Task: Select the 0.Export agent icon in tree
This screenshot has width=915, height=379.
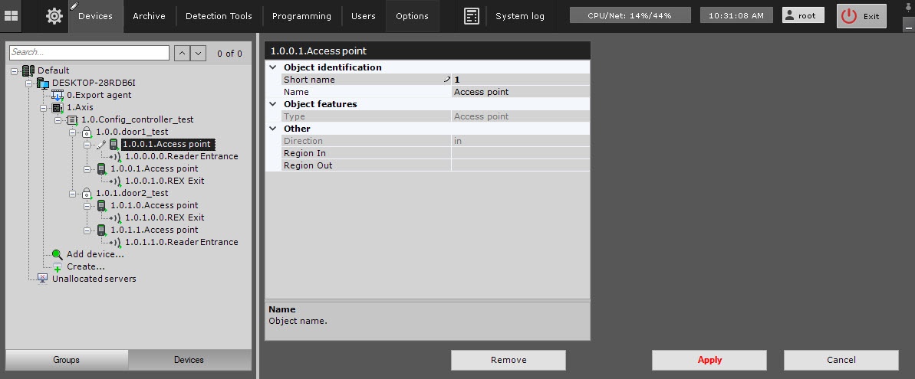Action: [x=58, y=95]
